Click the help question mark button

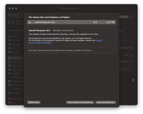pyautogui.click(x=133, y=80)
